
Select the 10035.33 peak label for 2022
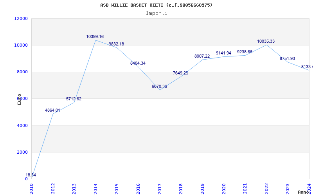(x=266, y=42)
